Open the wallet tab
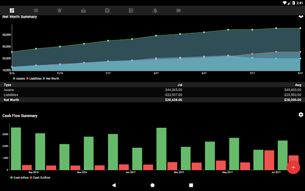Screen dimensions: 305x191 coord(131,10)
